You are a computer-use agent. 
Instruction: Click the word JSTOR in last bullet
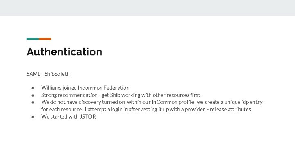click(x=88, y=117)
